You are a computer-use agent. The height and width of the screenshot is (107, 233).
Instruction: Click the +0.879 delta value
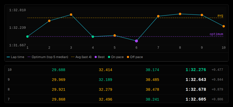(217, 89)
